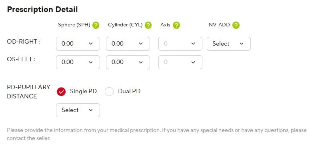Click the Dual PD label text
Viewport: 320px width, 148px height.
[129, 91]
